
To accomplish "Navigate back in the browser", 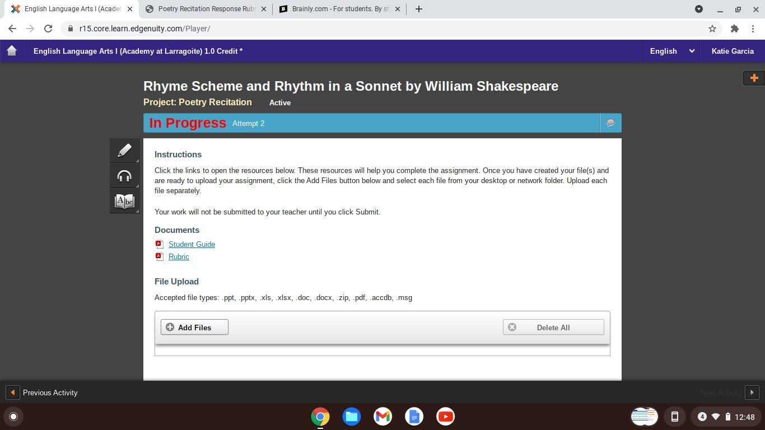I will pos(12,29).
